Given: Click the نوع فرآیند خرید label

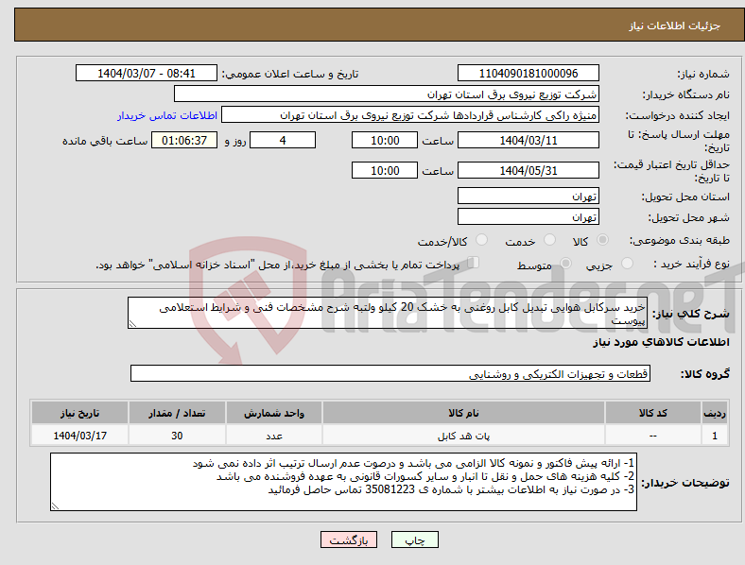Looking at the screenshot, I should coord(691,264).
